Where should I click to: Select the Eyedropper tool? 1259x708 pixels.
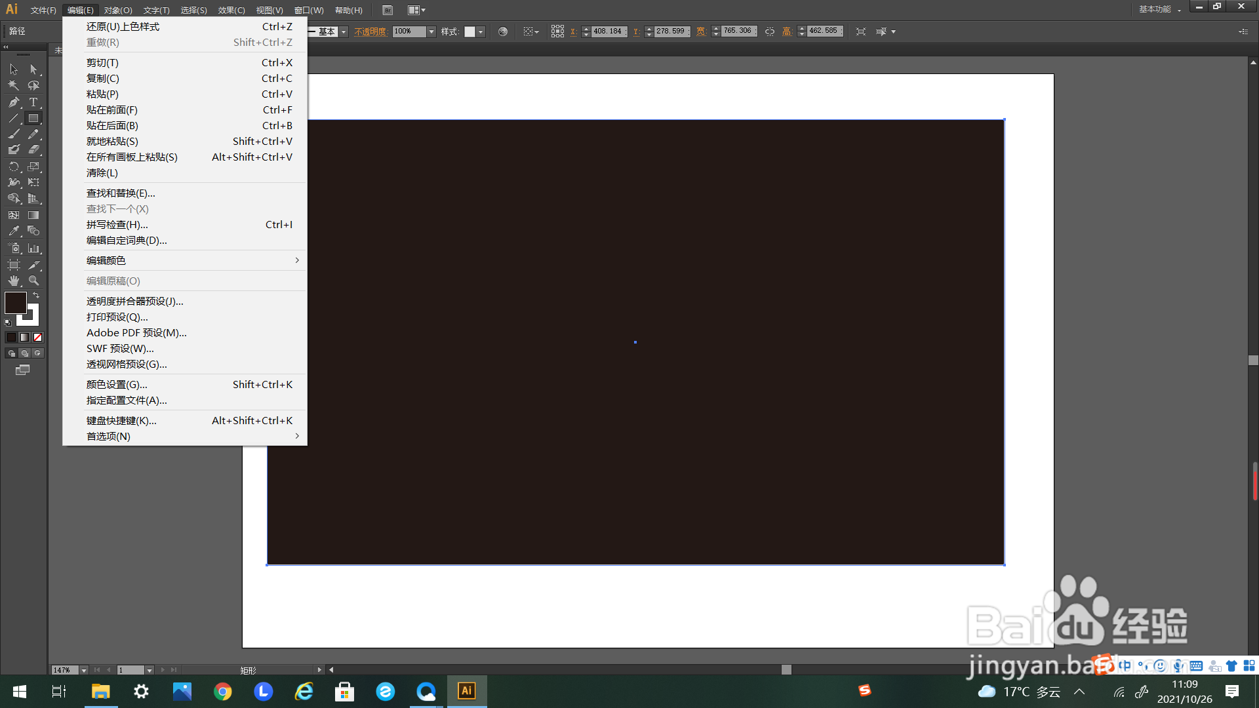click(x=14, y=231)
